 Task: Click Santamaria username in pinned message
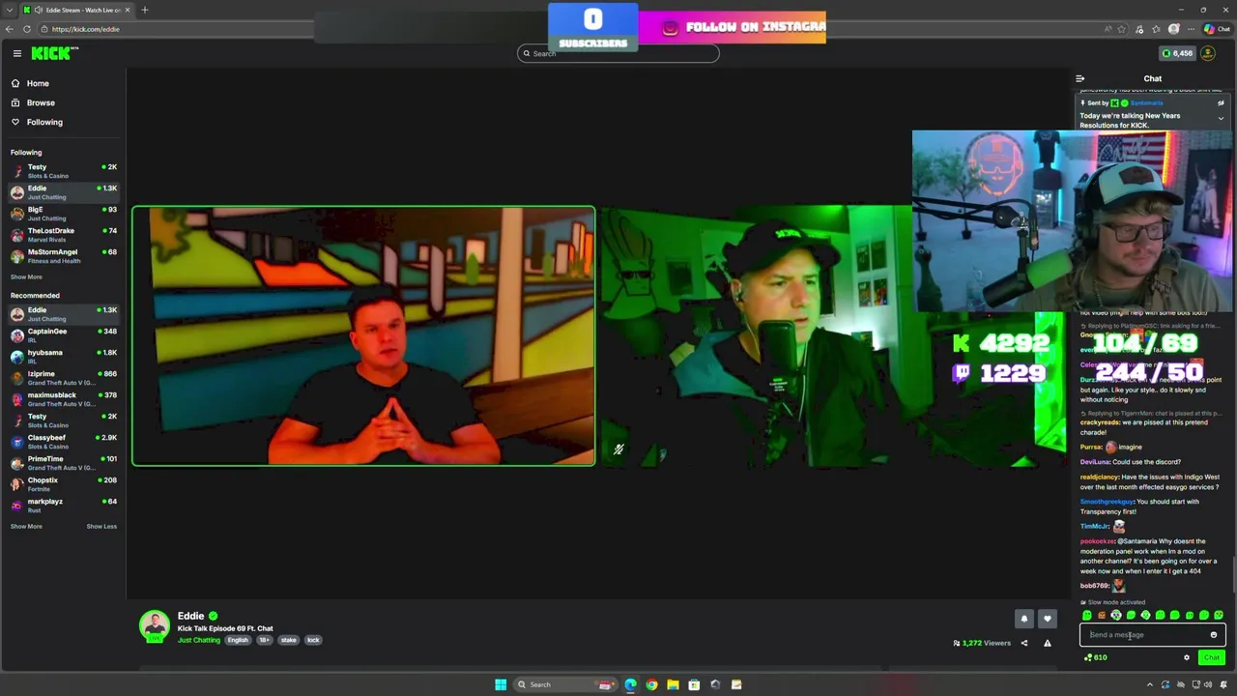pyautogui.click(x=1147, y=102)
